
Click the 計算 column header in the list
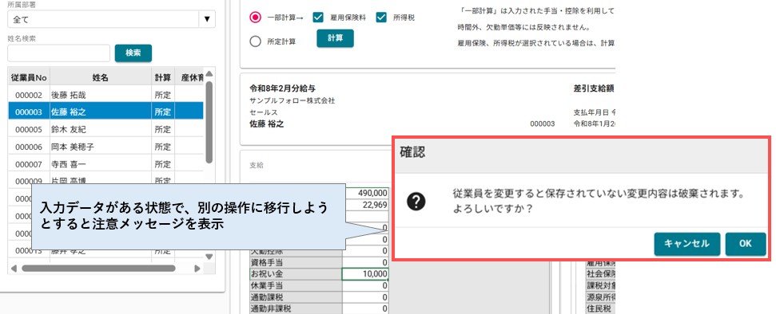[163, 77]
